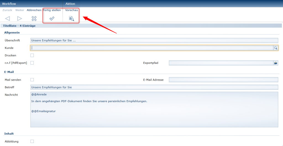The height and width of the screenshot is (146, 283).
Task: Check the Abbildung checkbox
Action: [32, 141]
